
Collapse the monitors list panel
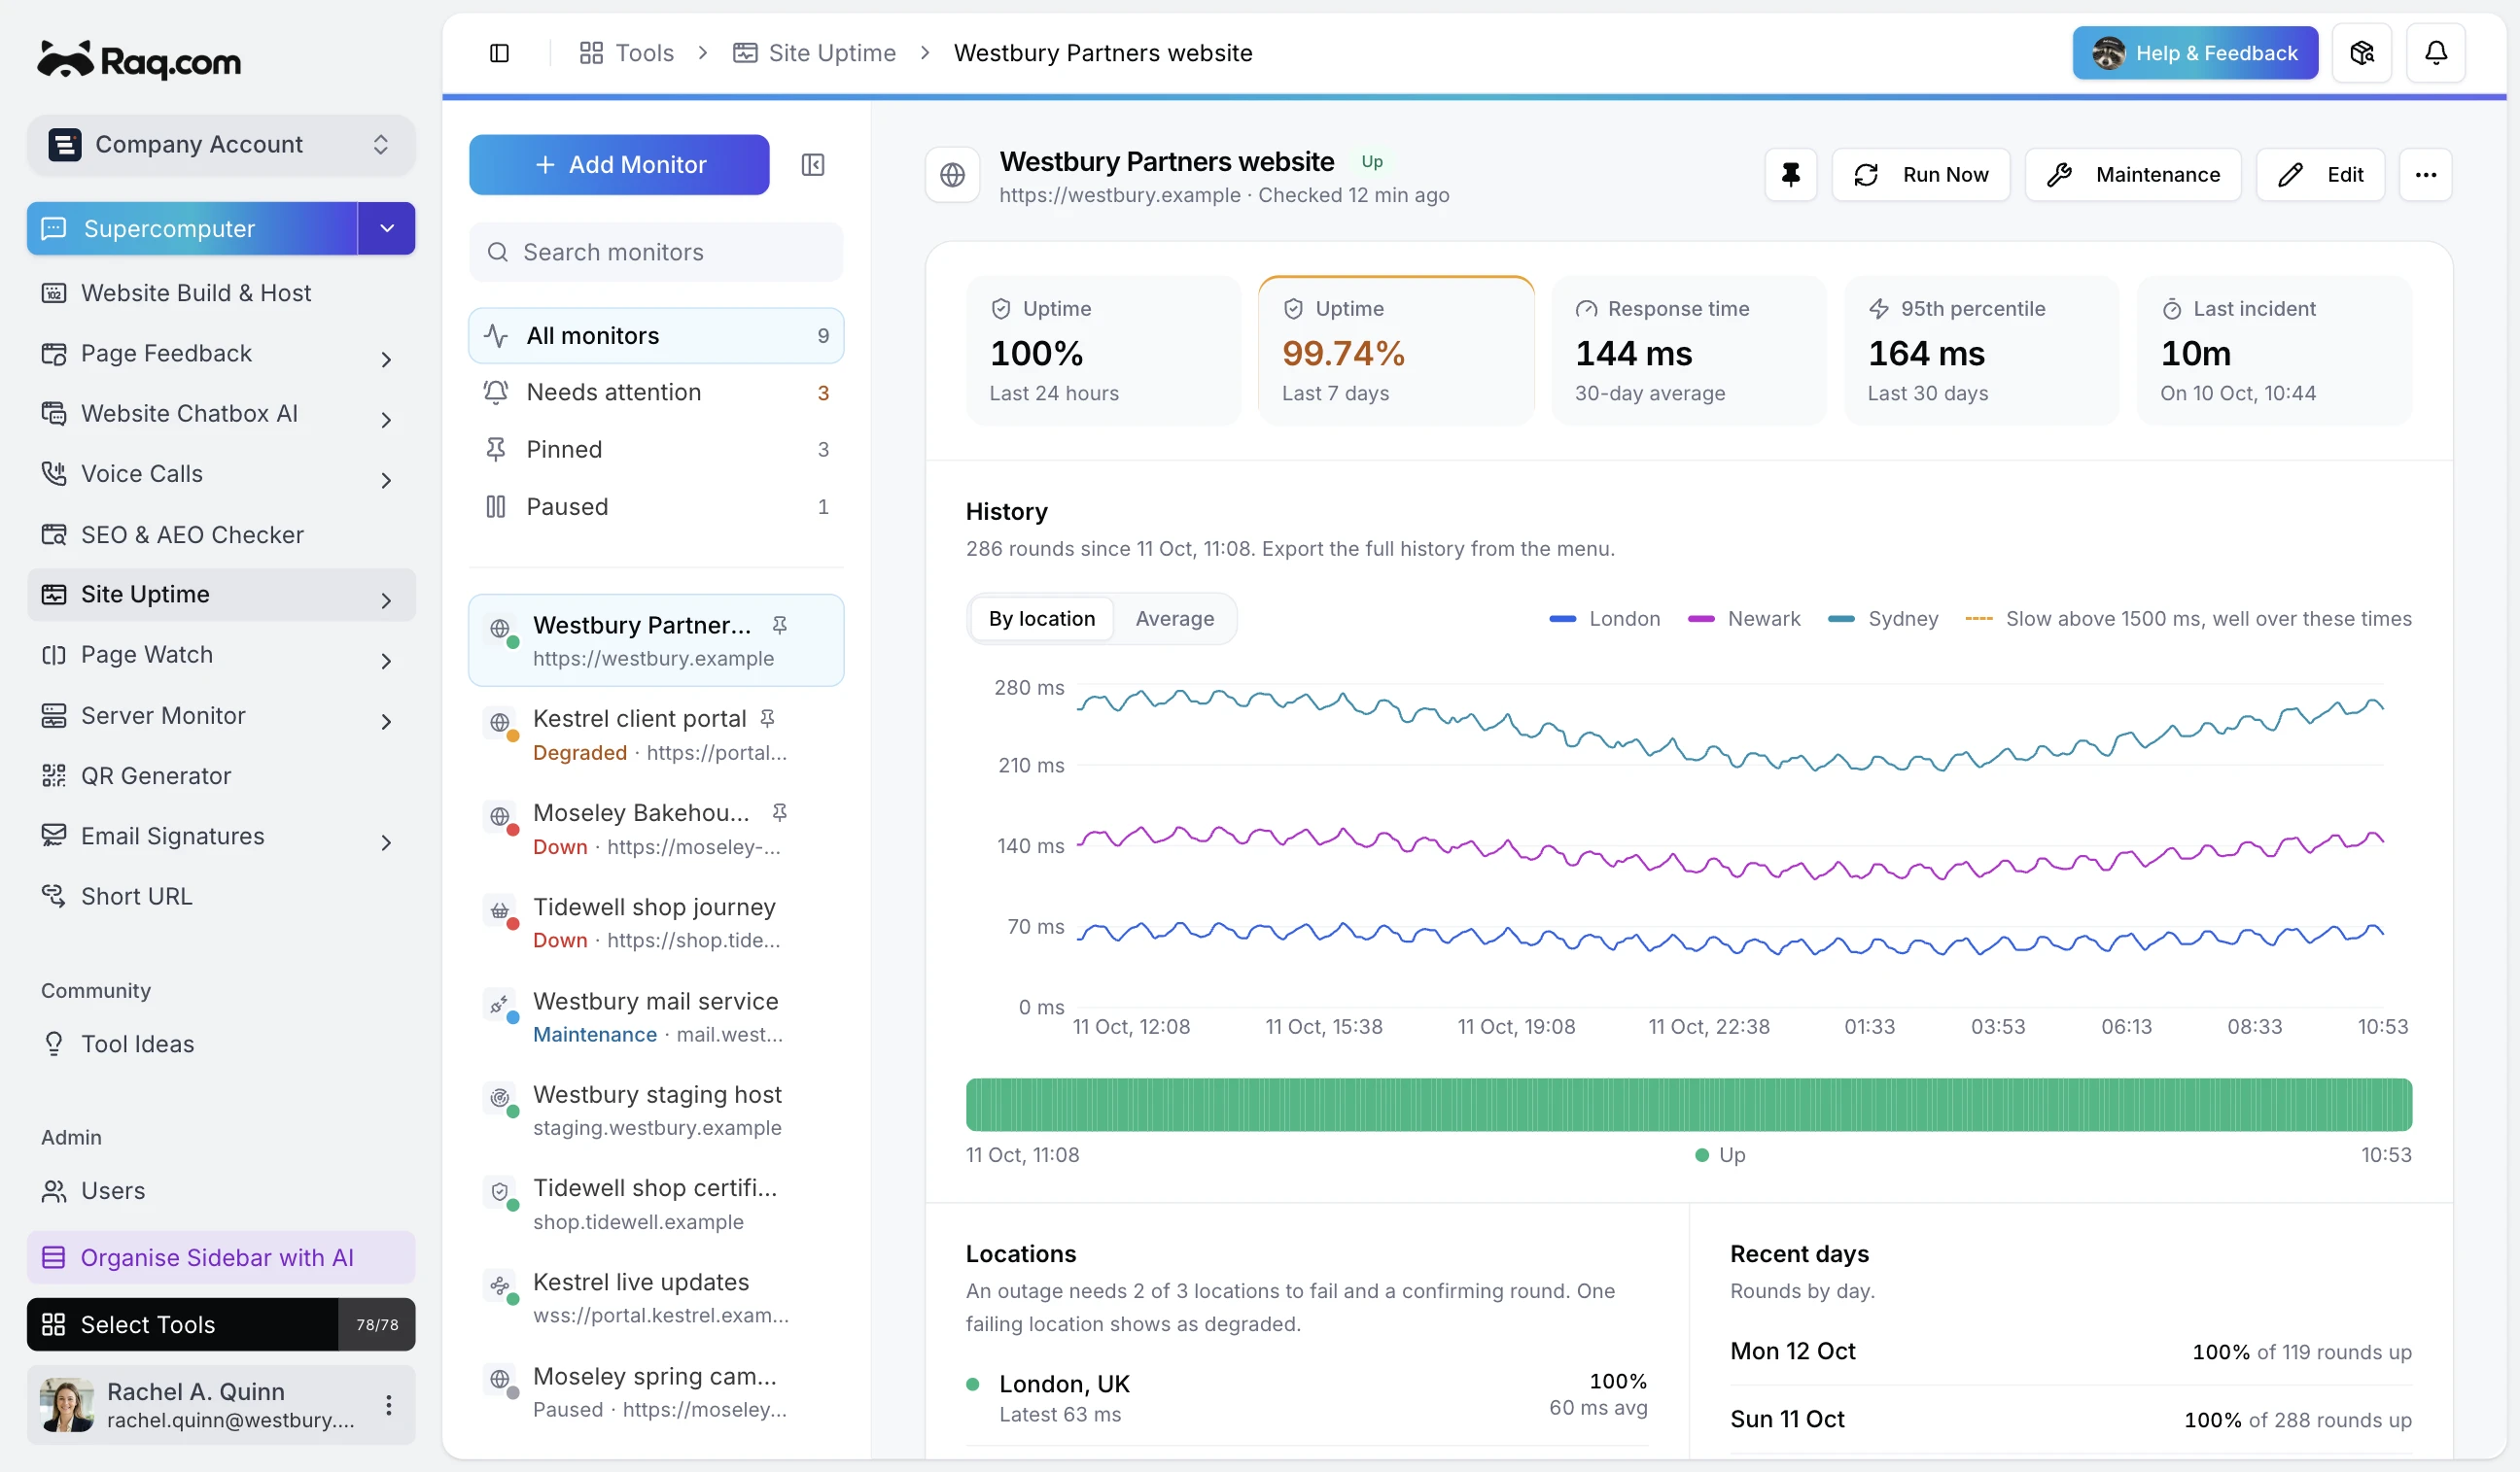coord(812,165)
